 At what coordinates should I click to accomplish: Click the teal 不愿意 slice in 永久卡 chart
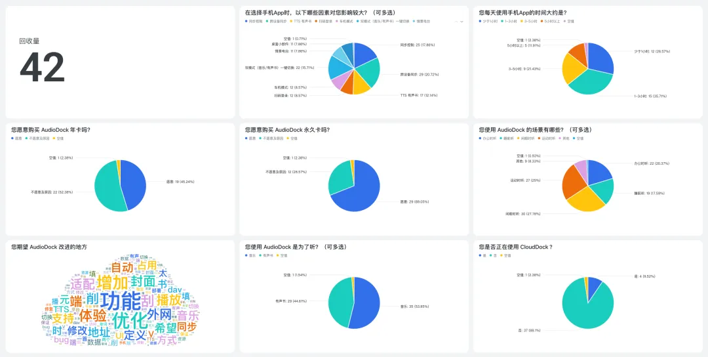pyautogui.click(x=340, y=177)
